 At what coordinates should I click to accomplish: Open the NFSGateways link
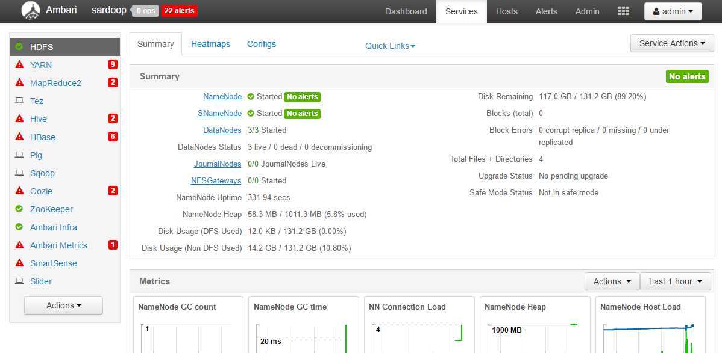(x=216, y=180)
